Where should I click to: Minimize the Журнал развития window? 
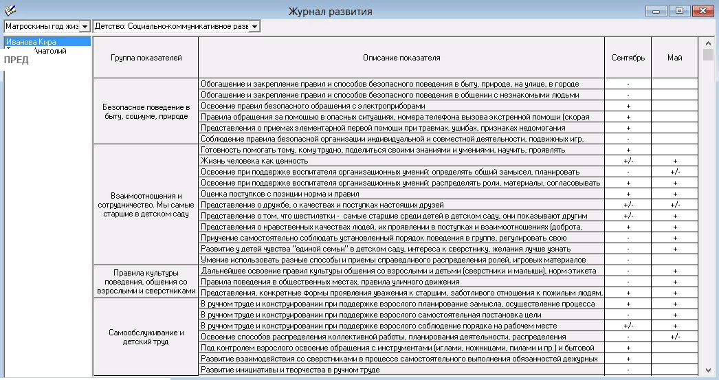(658, 11)
